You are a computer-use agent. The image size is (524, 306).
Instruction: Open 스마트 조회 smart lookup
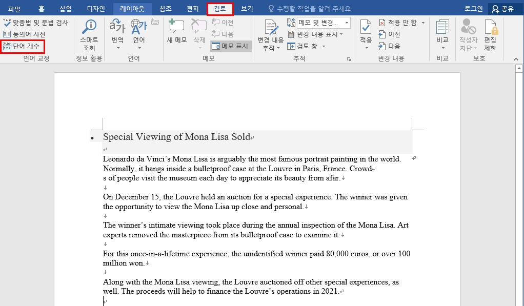click(89, 35)
